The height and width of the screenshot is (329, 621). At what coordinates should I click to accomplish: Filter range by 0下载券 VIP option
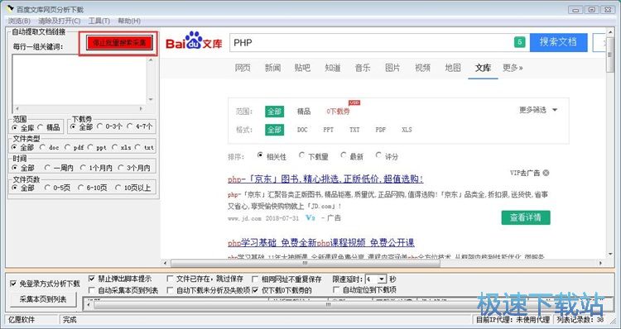[x=338, y=112]
